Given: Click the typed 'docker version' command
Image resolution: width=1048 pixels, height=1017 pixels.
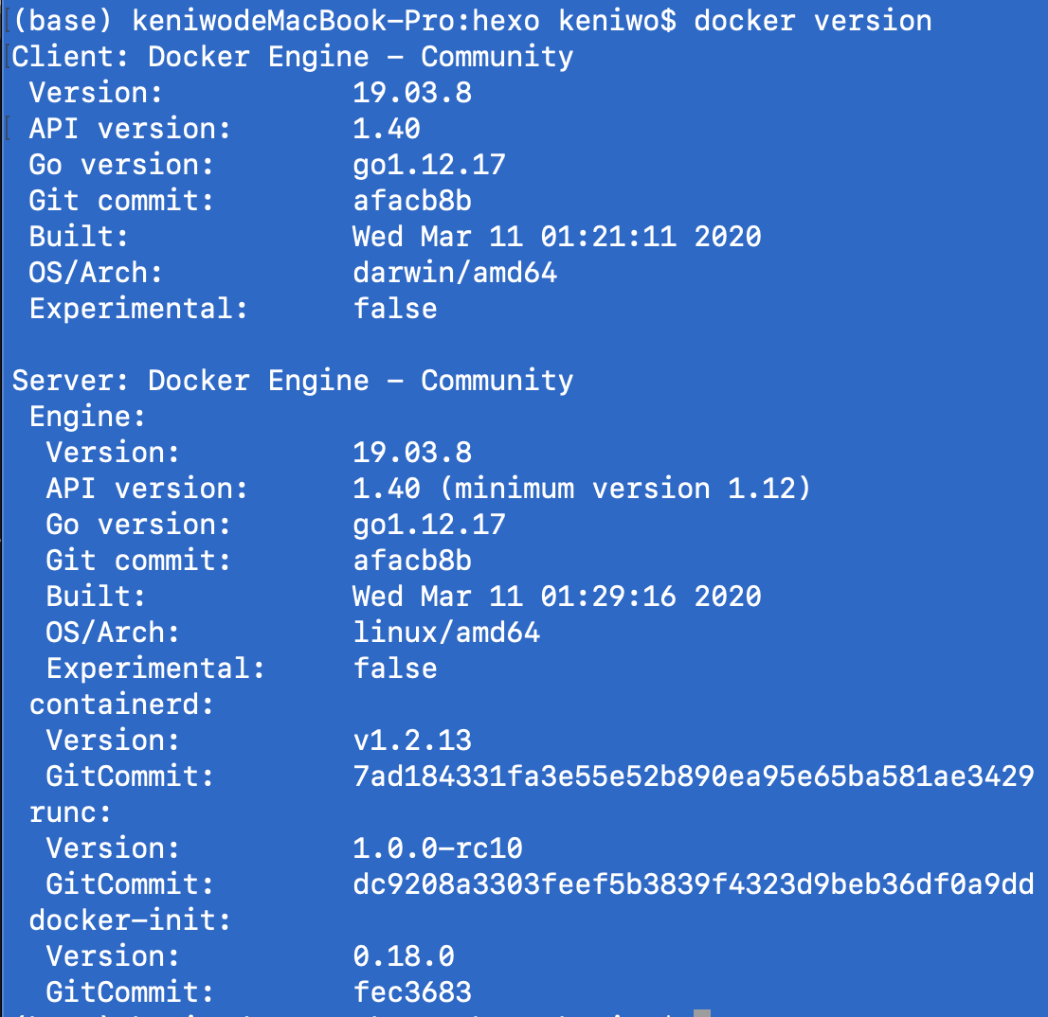Looking at the screenshot, I should coord(812,20).
